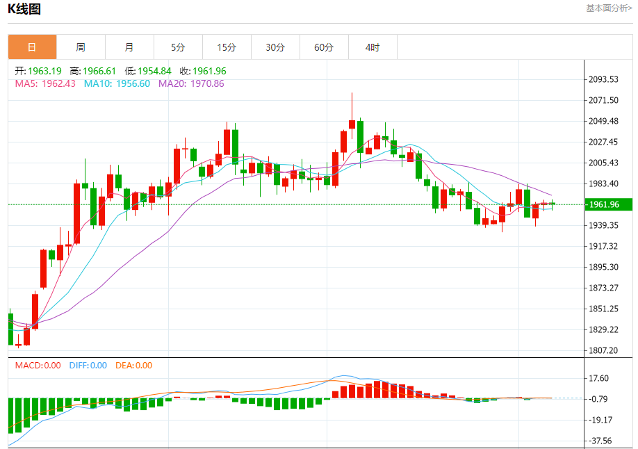
Task: Click the DEA:0.00 label
Action: pos(134,365)
